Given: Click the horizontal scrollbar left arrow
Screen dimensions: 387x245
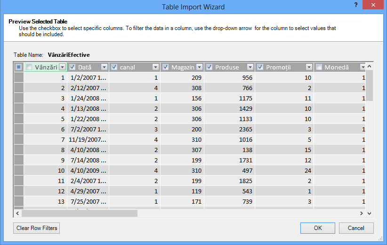Looking at the screenshot, I should pyautogui.click(x=17, y=213).
